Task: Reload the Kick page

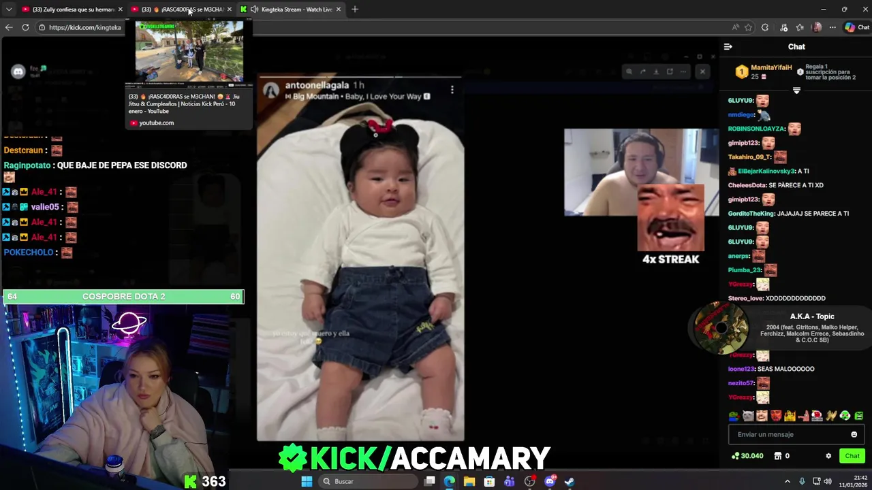Action: 25,27
